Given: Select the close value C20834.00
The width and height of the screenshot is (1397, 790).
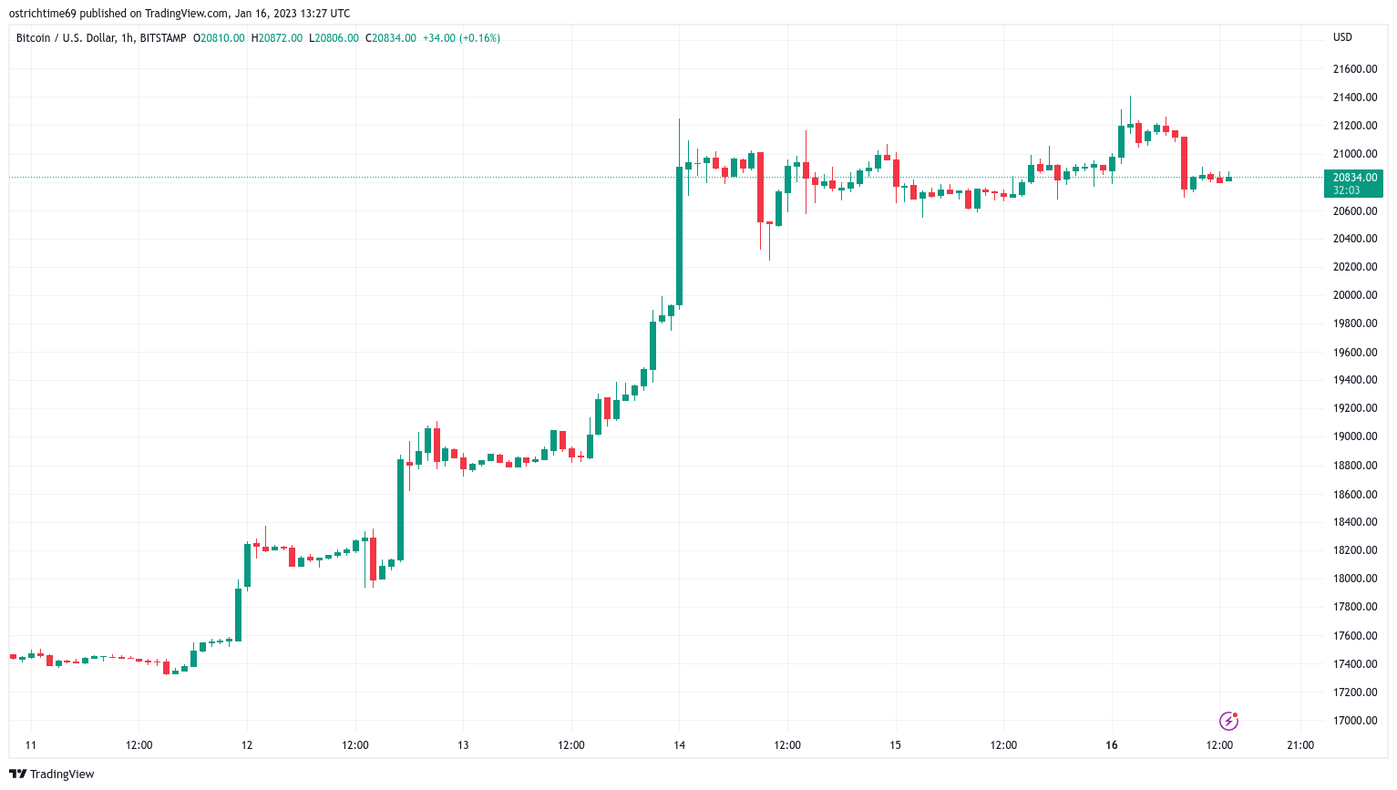Looking at the screenshot, I should pyautogui.click(x=391, y=38).
